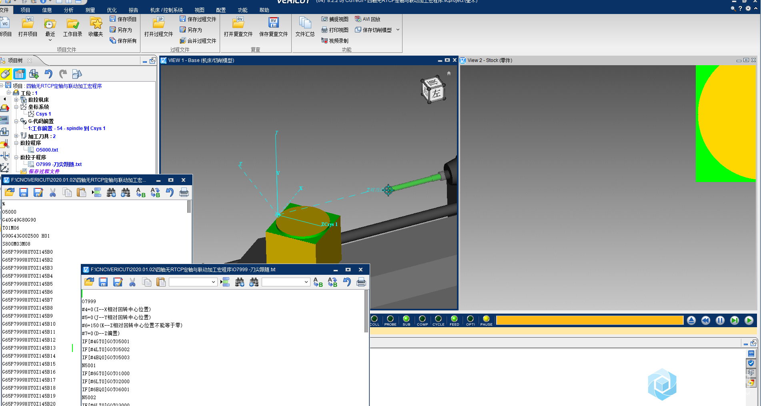Click the cut scissors icon in O5000 editor
Viewport: 761px width, 406px height.
pos(52,192)
